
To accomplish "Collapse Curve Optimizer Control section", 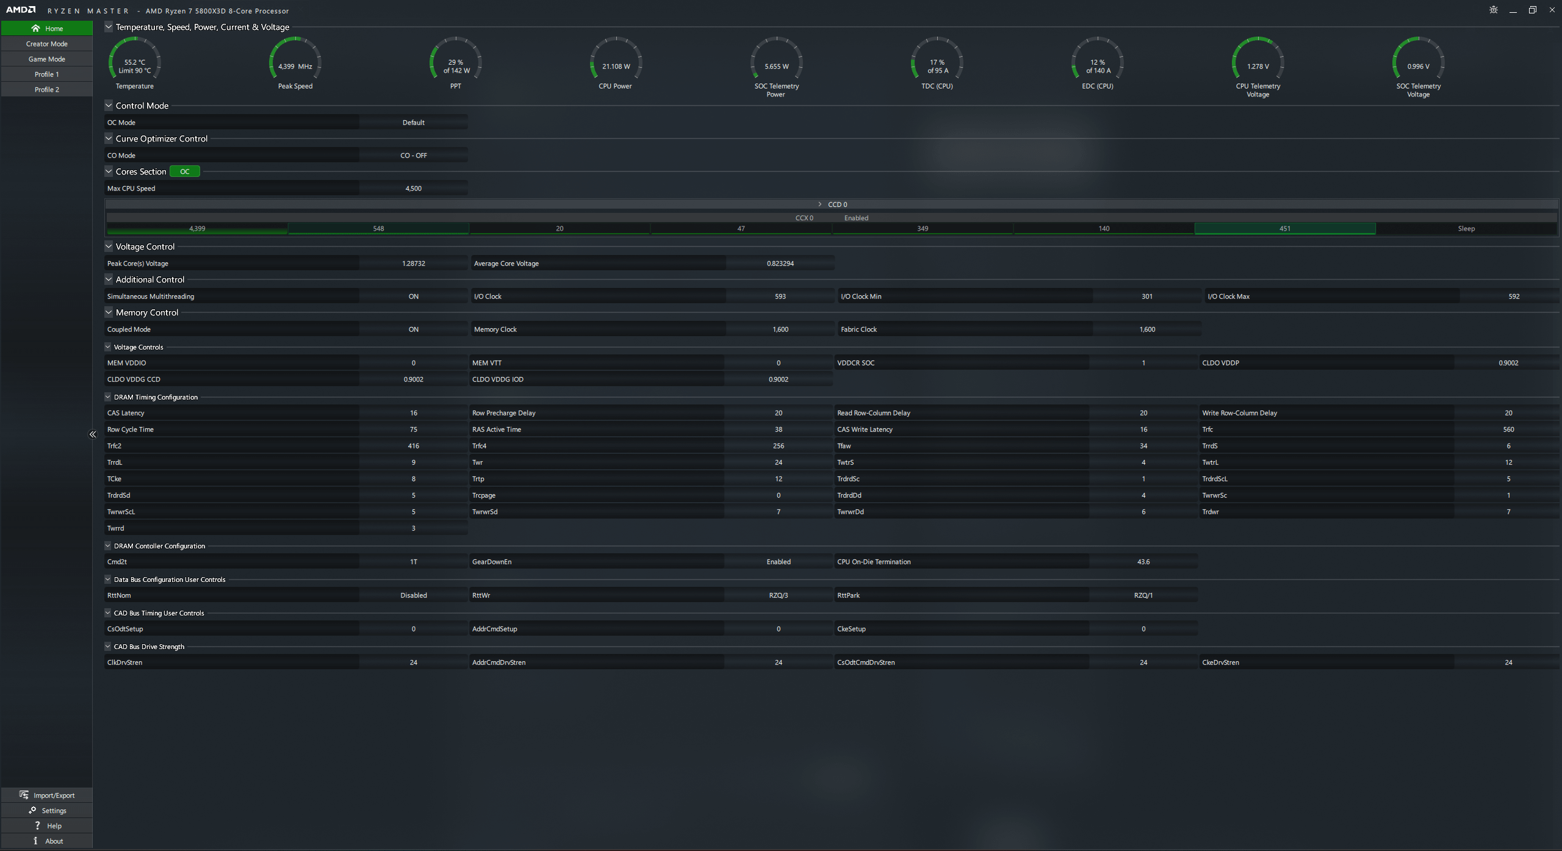I will pos(109,138).
